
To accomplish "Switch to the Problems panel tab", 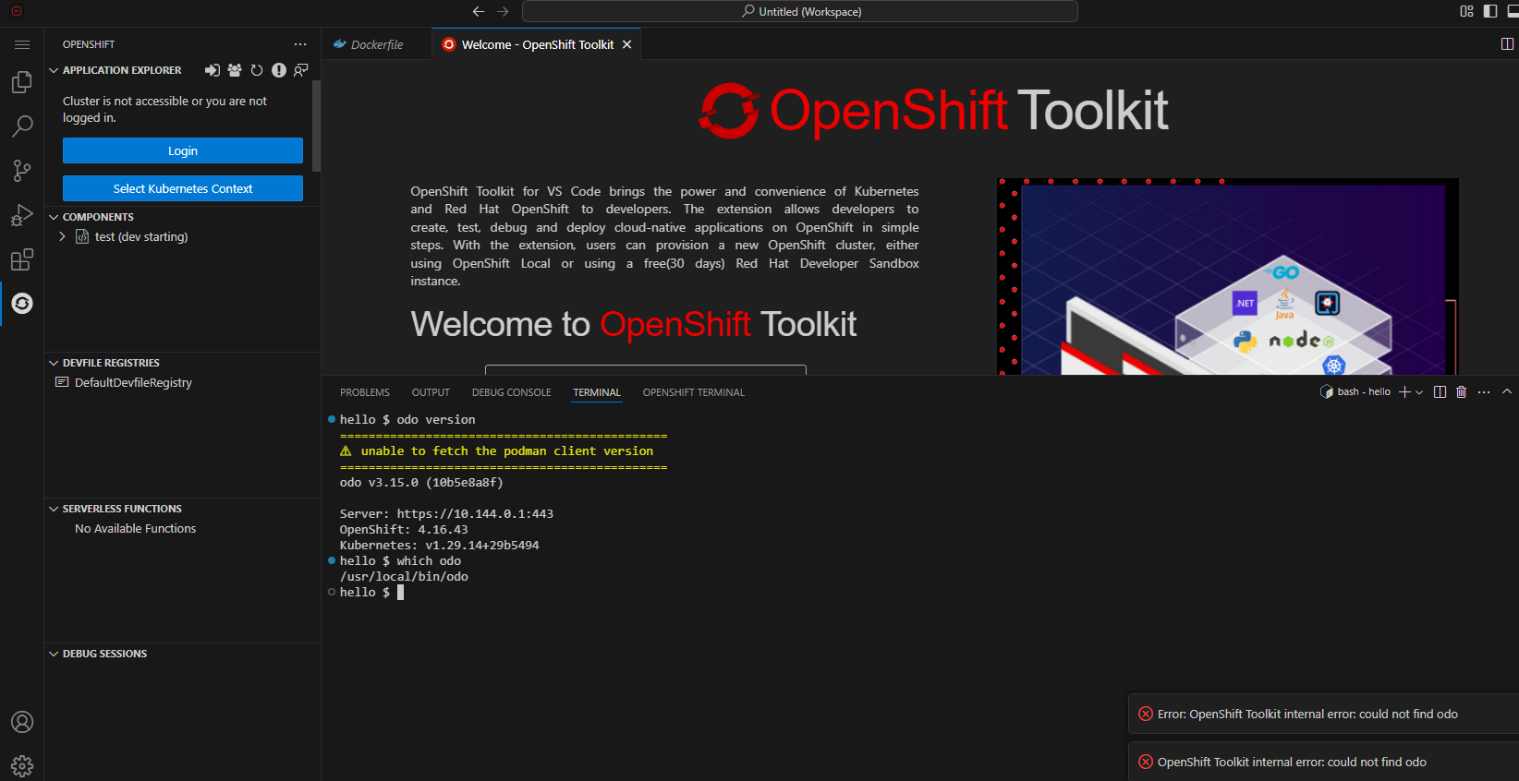I will tap(365, 392).
